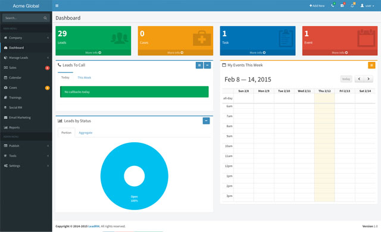The width and height of the screenshot is (381, 232).
Task: Click the medkit icon on Cases card
Action: pos(202,38)
